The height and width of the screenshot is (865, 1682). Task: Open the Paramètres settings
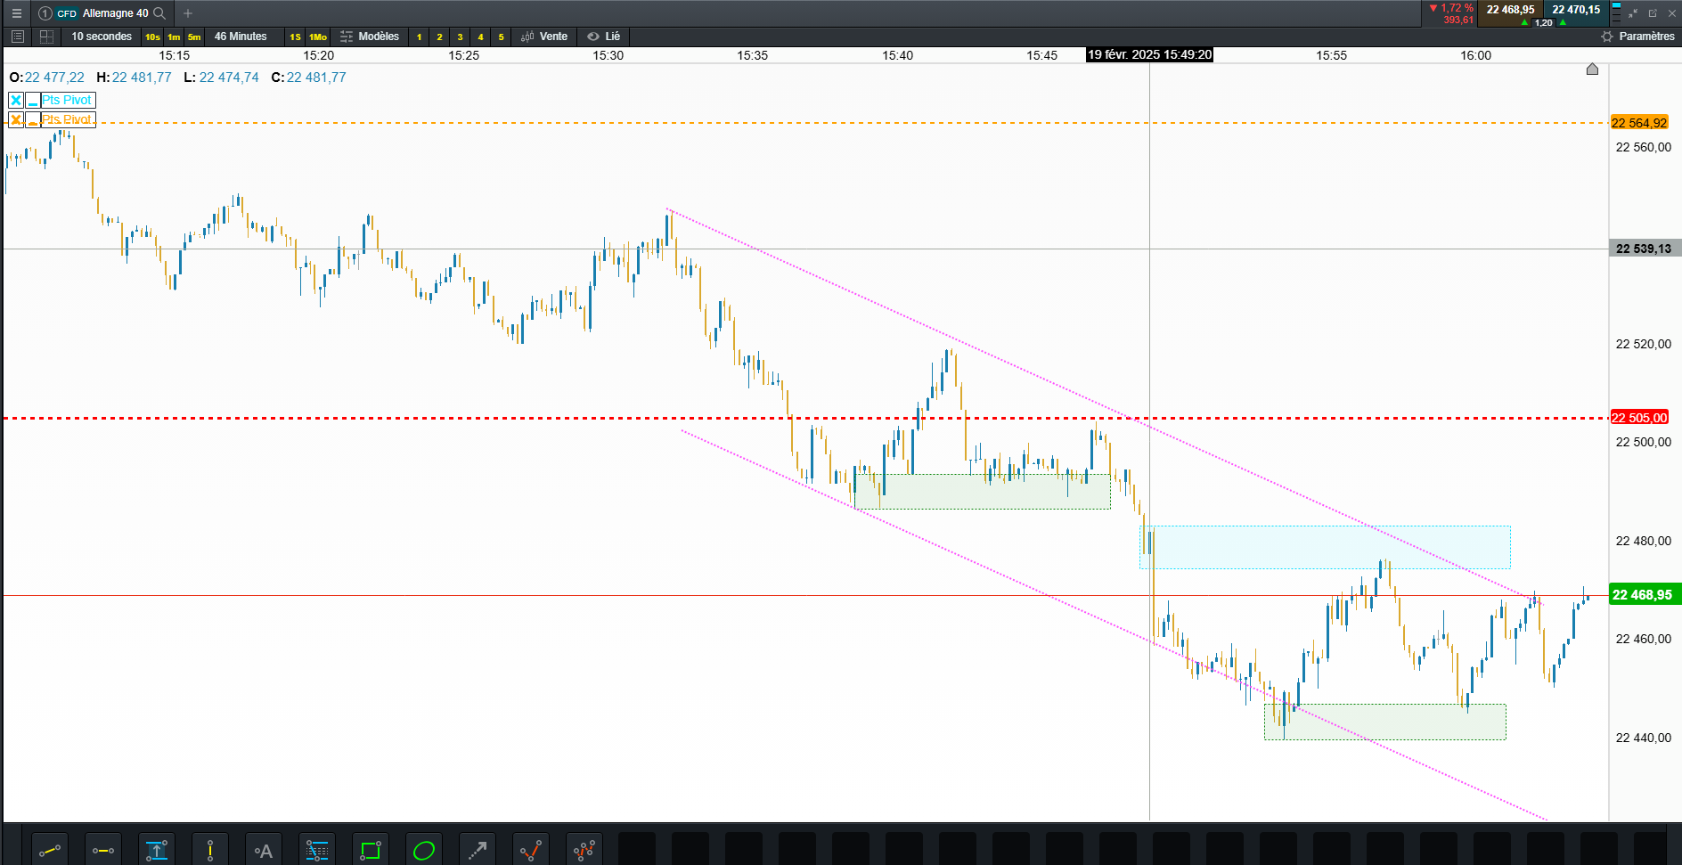1638,37
